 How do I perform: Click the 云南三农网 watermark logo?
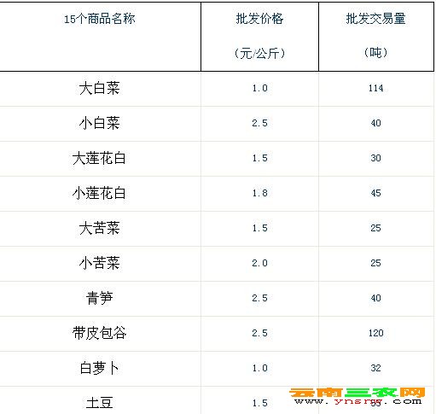358,393
